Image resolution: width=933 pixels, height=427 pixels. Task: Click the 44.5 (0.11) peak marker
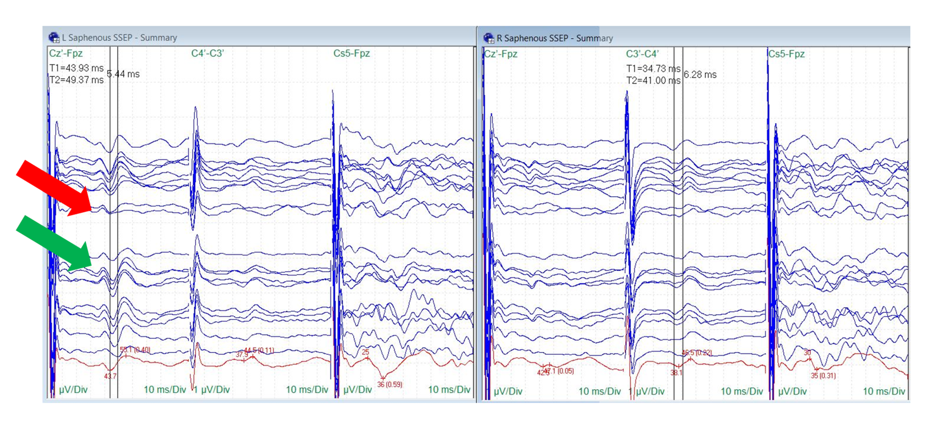pyautogui.click(x=259, y=350)
